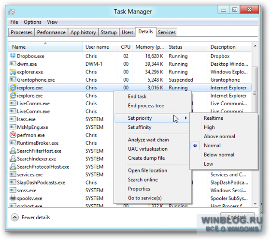Set priority to Realtime

click(x=214, y=118)
